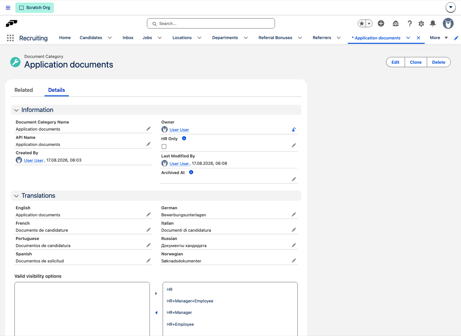Open the App Launcher grid

(x=10, y=38)
